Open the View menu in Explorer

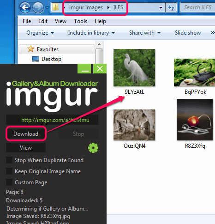(60, 21)
